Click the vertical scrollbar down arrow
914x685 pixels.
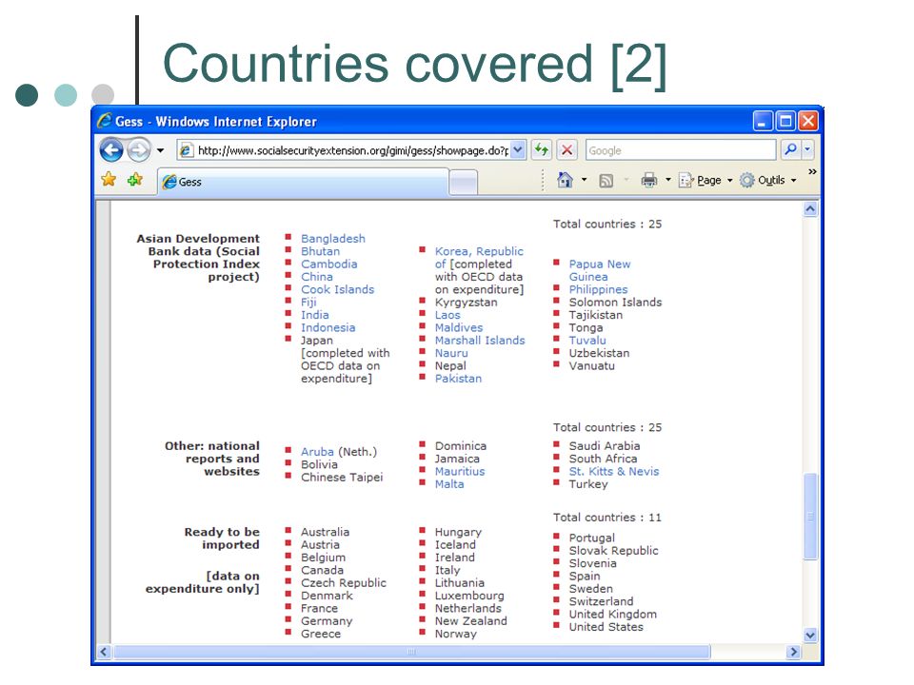coord(810,636)
